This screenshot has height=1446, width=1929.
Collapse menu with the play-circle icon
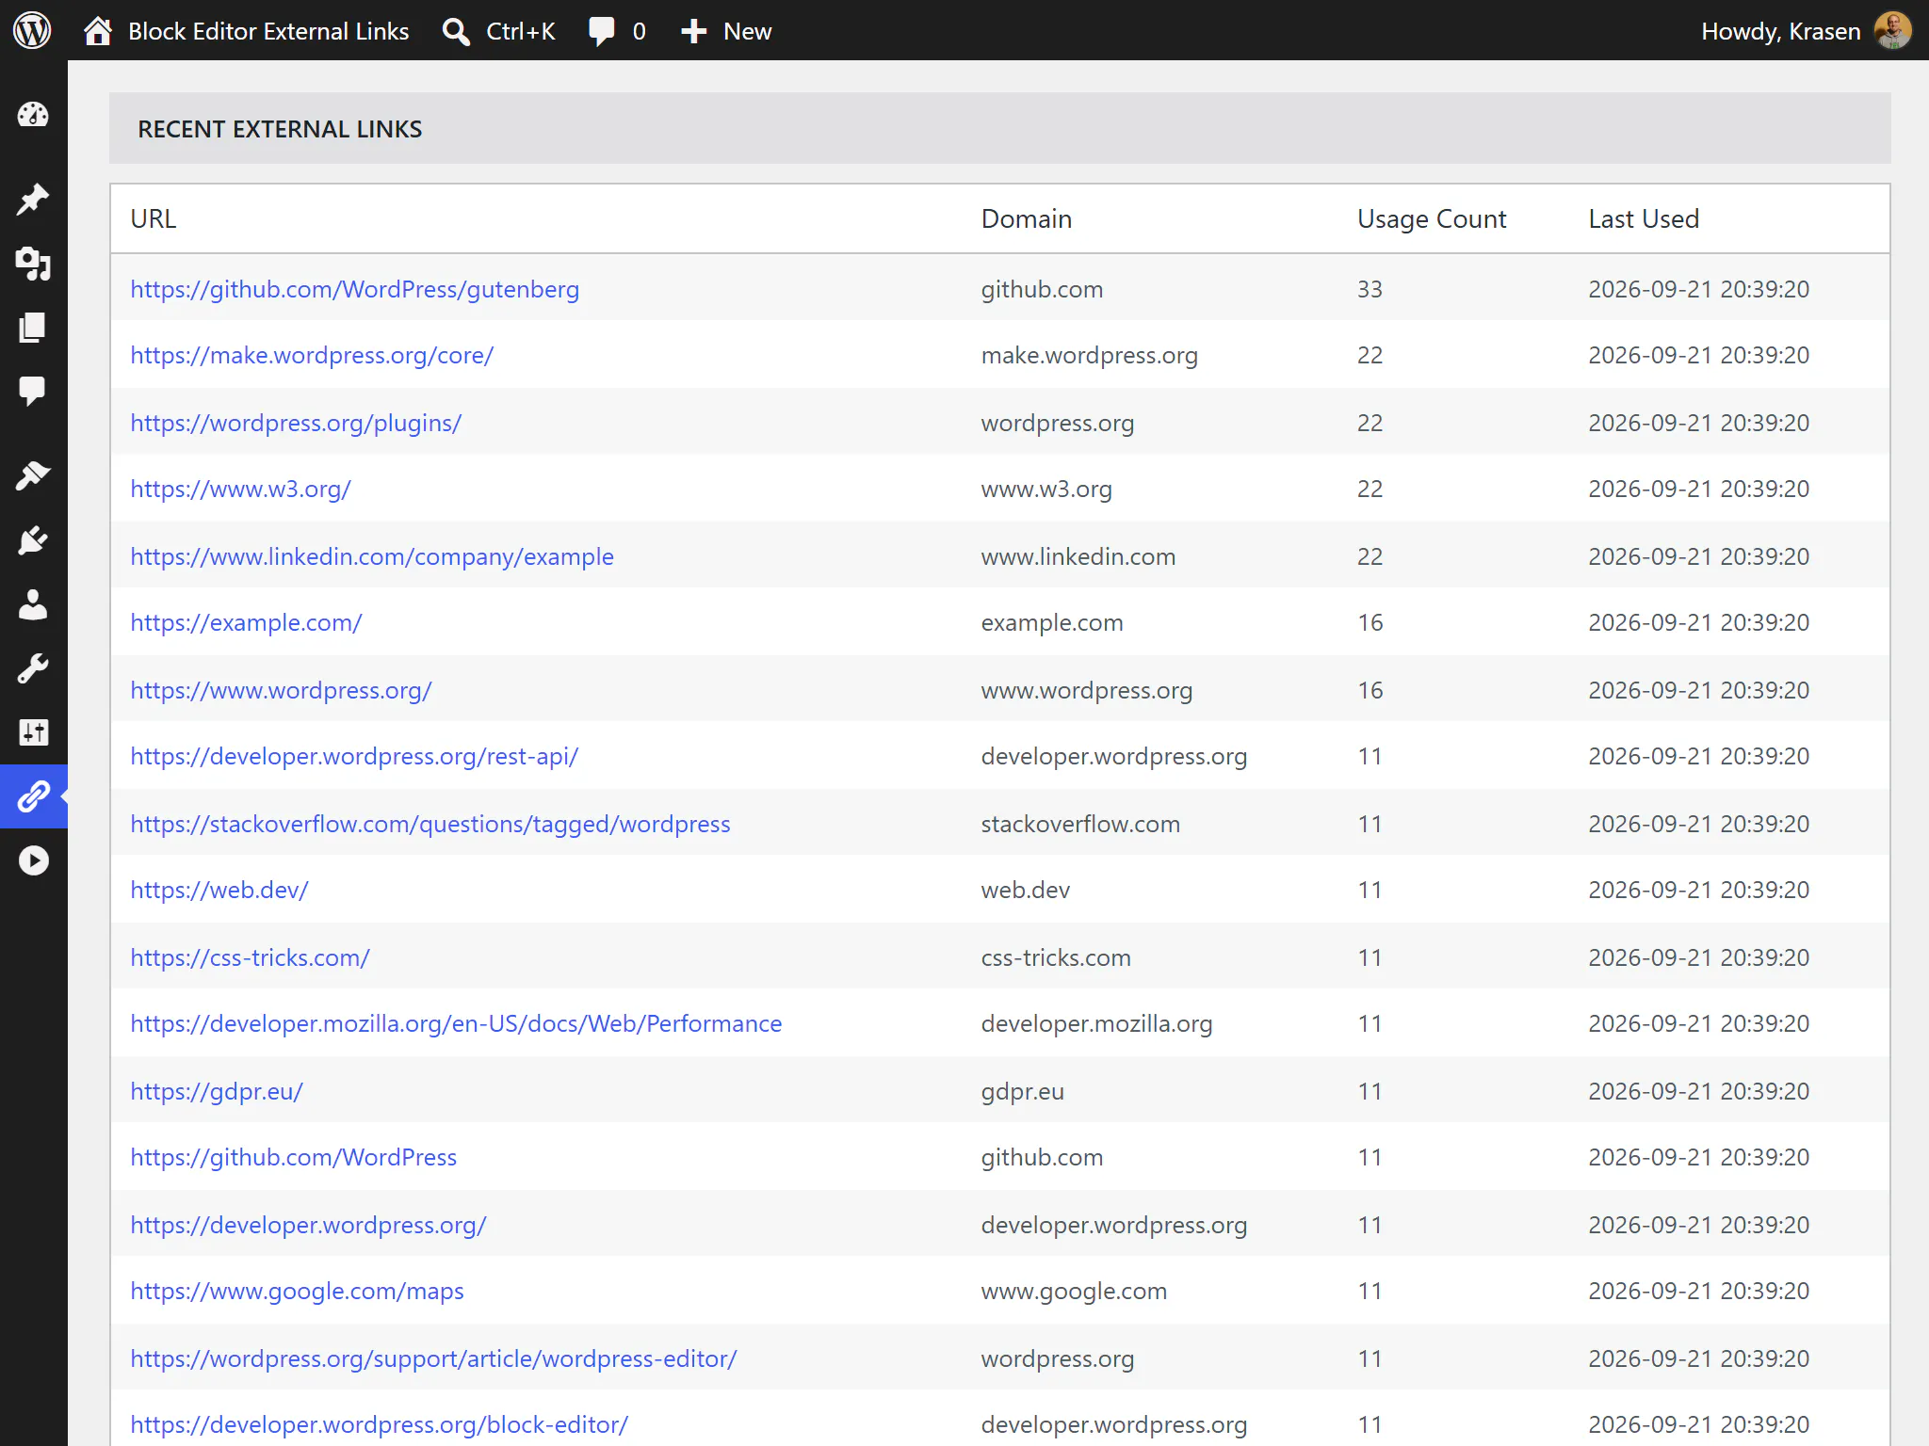click(x=33, y=860)
